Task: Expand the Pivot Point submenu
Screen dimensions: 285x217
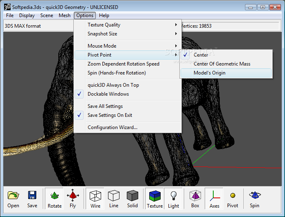Action: pos(128,55)
